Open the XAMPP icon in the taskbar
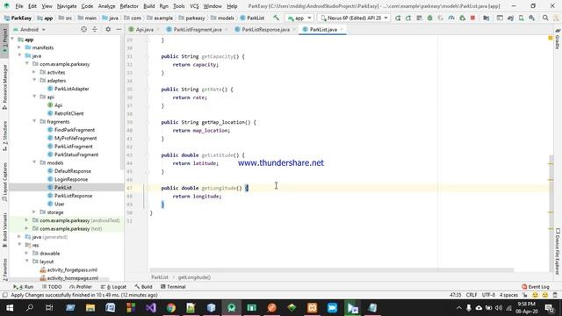Image resolution: width=562 pixels, height=316 pixels. 313,308
